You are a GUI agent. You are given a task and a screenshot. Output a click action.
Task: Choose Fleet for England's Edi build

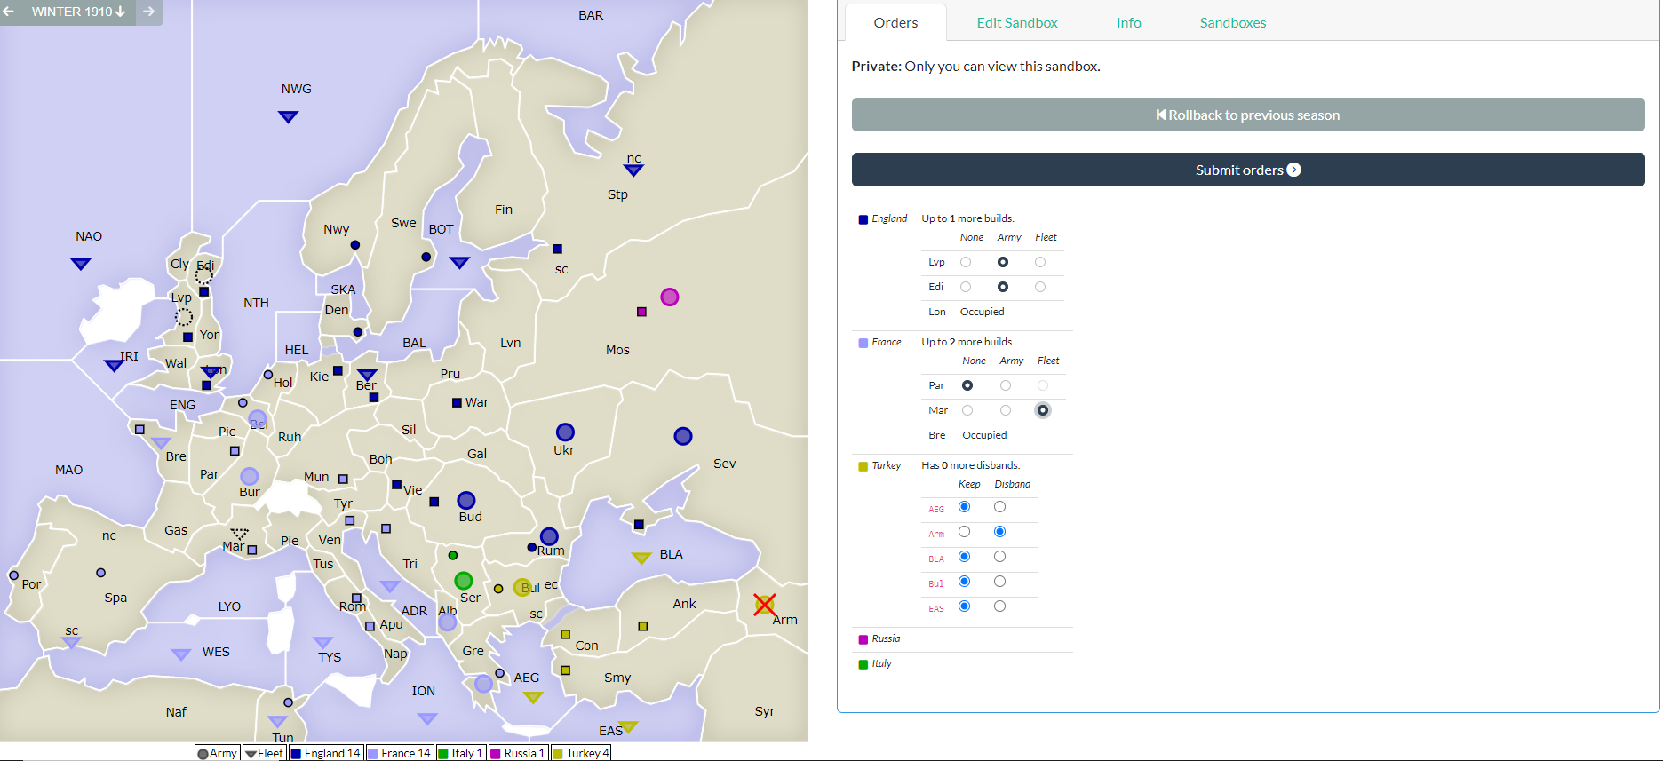1040,287
